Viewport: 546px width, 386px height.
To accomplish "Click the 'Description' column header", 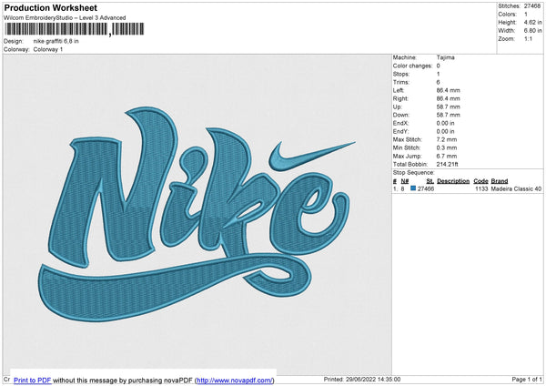I will click(x=453, y=181).
